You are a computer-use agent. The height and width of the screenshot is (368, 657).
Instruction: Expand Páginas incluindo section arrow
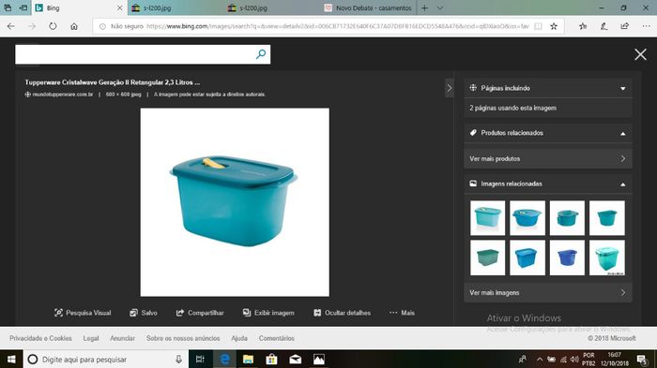click(622, 89)
